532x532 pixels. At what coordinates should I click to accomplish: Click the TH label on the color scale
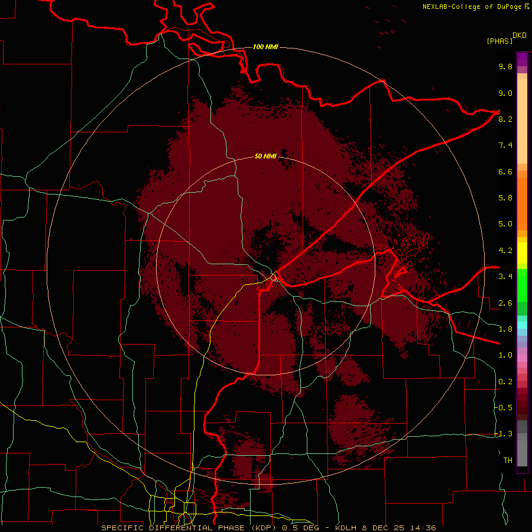point(508,460)
